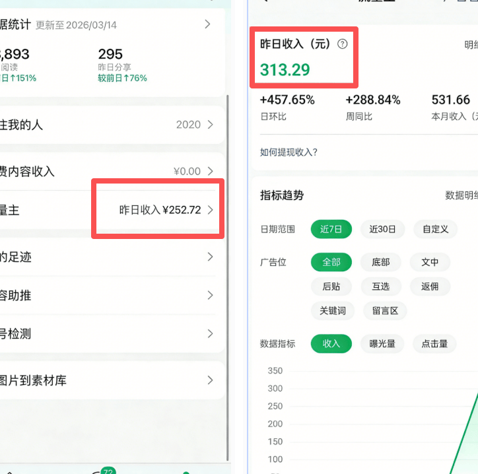Filter ad position by 底部
The image size is (478, 474).
pos(381,262)
